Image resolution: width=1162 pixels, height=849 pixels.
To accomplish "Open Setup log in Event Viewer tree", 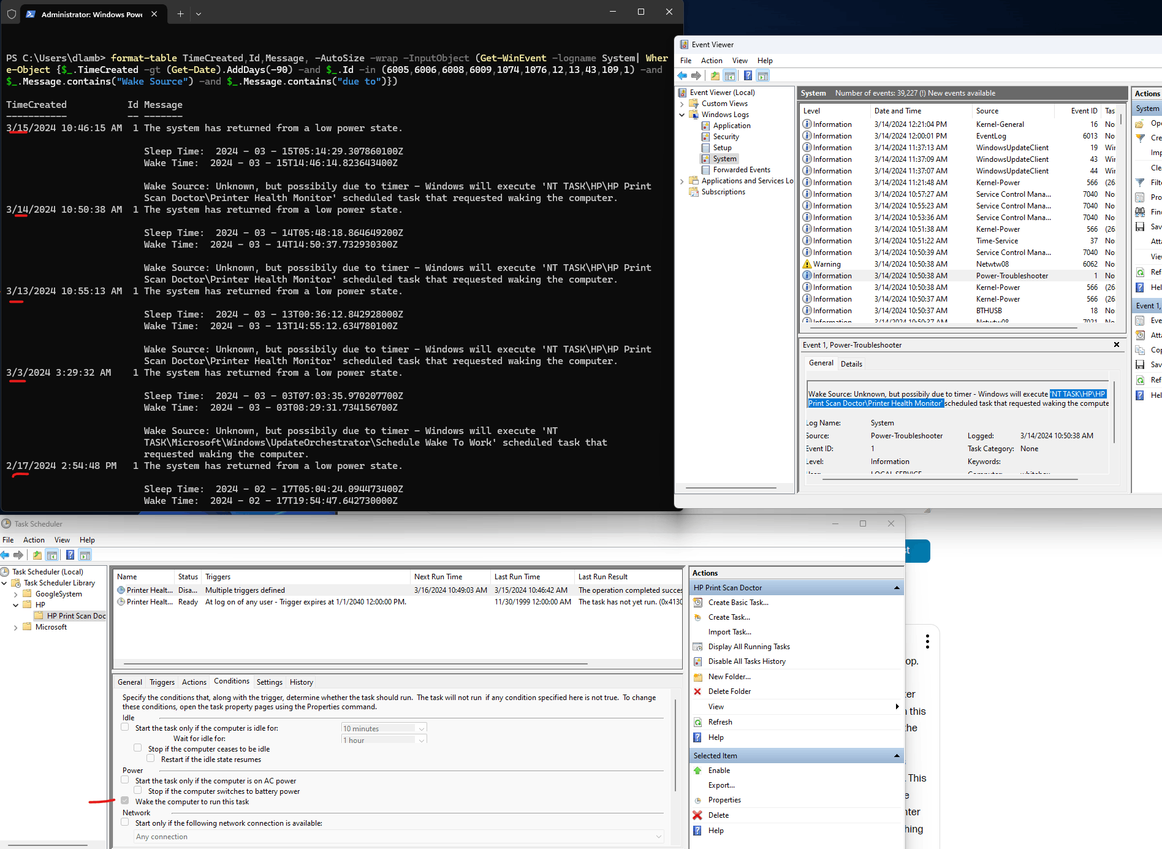I will (x=722, y=148).
